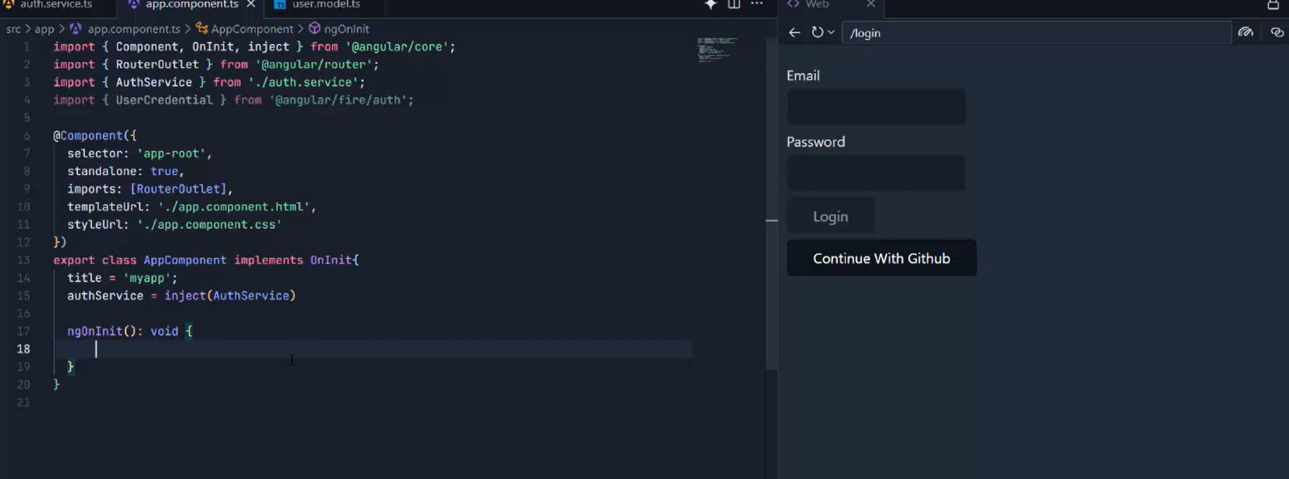Click line number 13 in the gutter
The height and width of the screenshot is (479, 1289).
coord(24,260)
